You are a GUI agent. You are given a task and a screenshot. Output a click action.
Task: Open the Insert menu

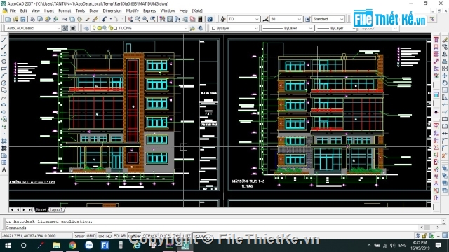pyautogui.click(x=49, y=10)
